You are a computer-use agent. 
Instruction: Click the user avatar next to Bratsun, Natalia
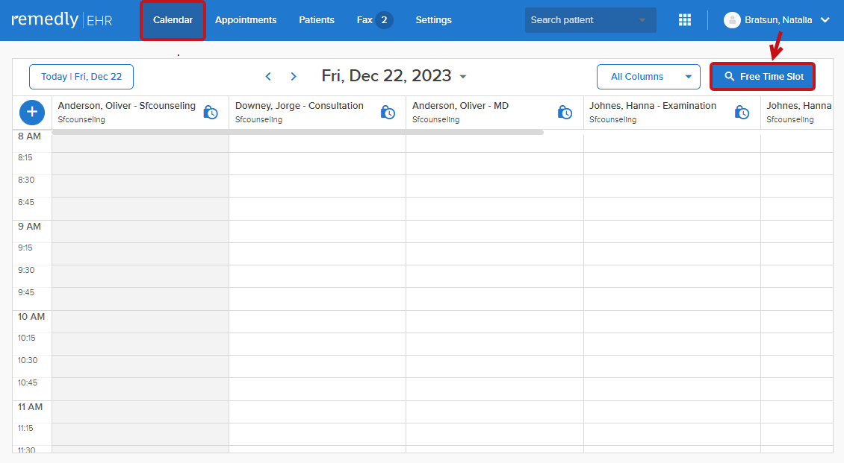[x=732, y=19]
